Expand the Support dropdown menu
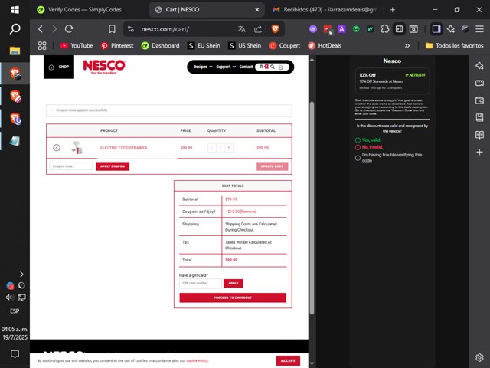The image size is (490, 368). click(226, 67)
